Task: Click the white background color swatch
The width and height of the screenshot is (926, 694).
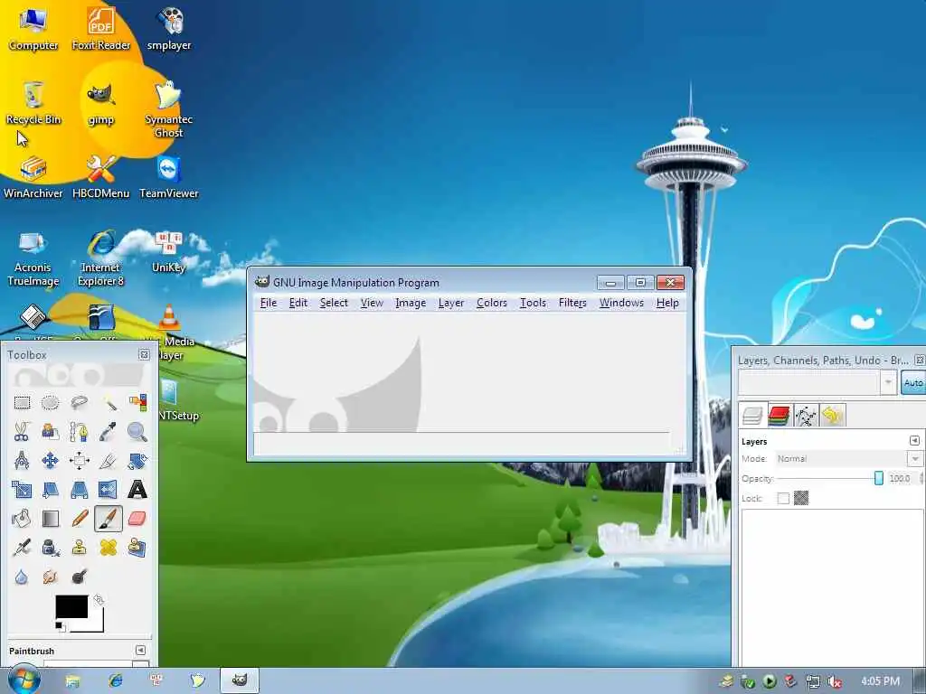Action: pos(96,625)
